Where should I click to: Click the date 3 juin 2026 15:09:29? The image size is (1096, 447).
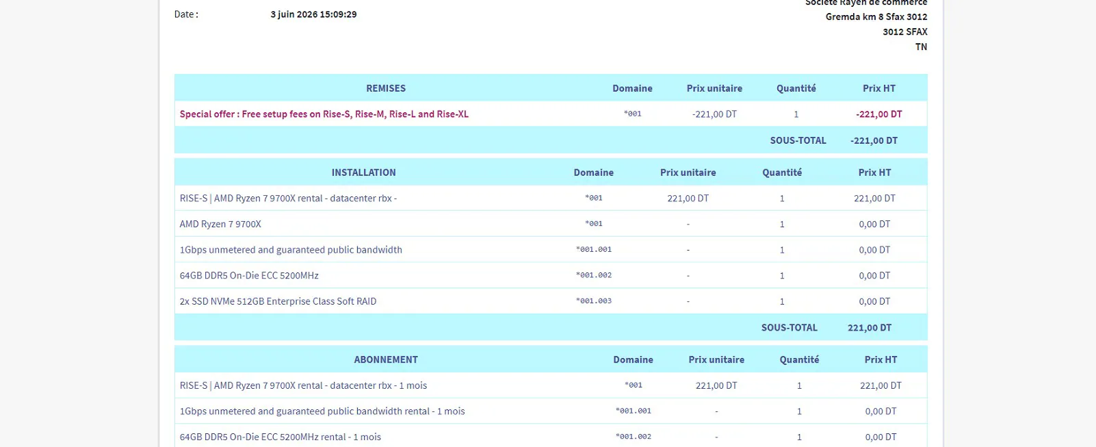tap(313, 14)
